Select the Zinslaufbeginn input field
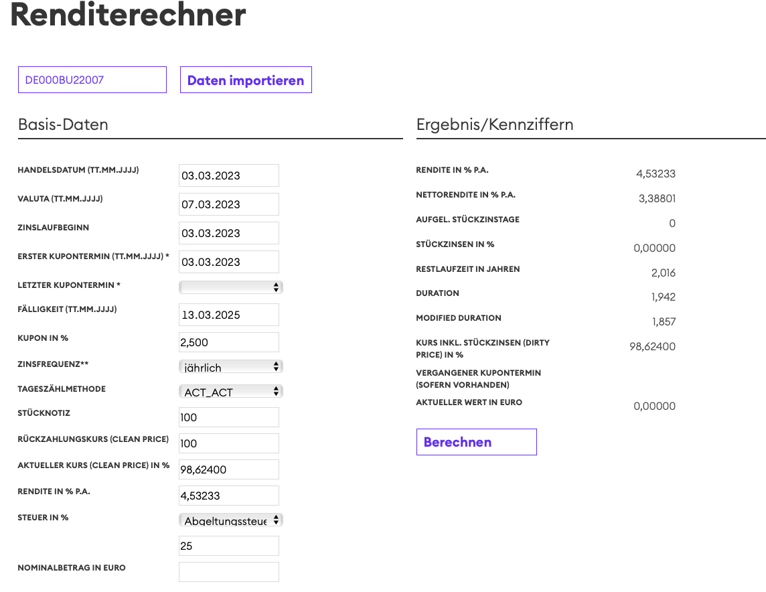Image resolution: width=766 pixels, height=592 pixels. (228, 233)
